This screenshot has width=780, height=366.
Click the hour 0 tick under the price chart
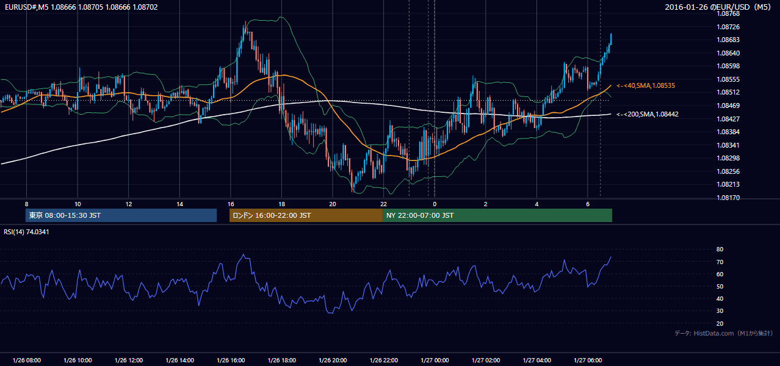435,204
